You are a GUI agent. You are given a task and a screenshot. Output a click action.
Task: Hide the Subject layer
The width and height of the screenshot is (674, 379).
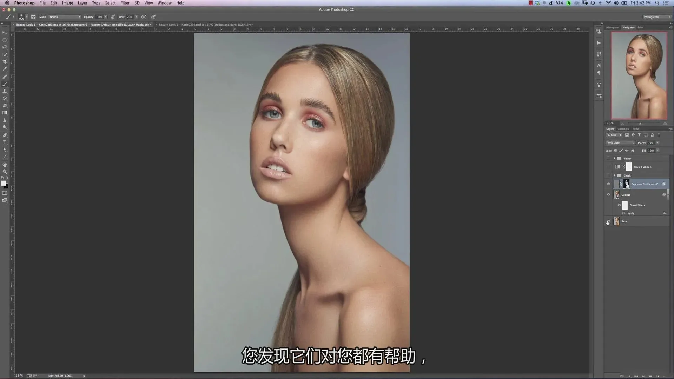point(608,195)
